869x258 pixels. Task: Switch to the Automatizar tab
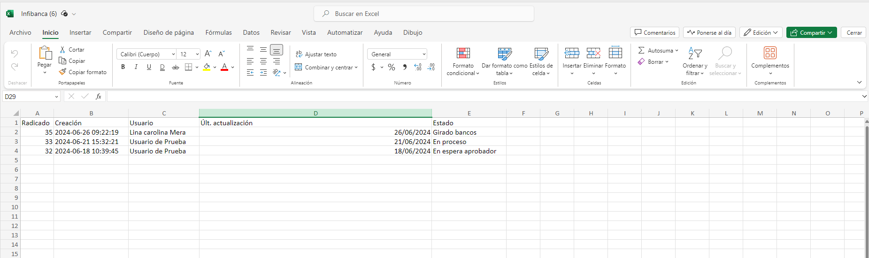pyautogui.click(x=345, y=32)
